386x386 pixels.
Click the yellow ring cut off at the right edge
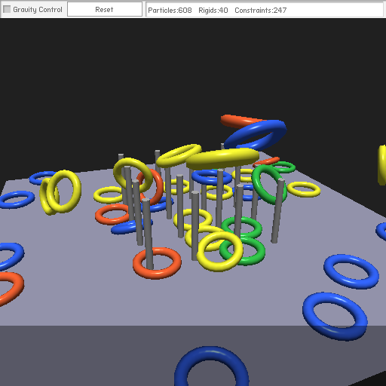pyautogui.click(x=382, y=165)
